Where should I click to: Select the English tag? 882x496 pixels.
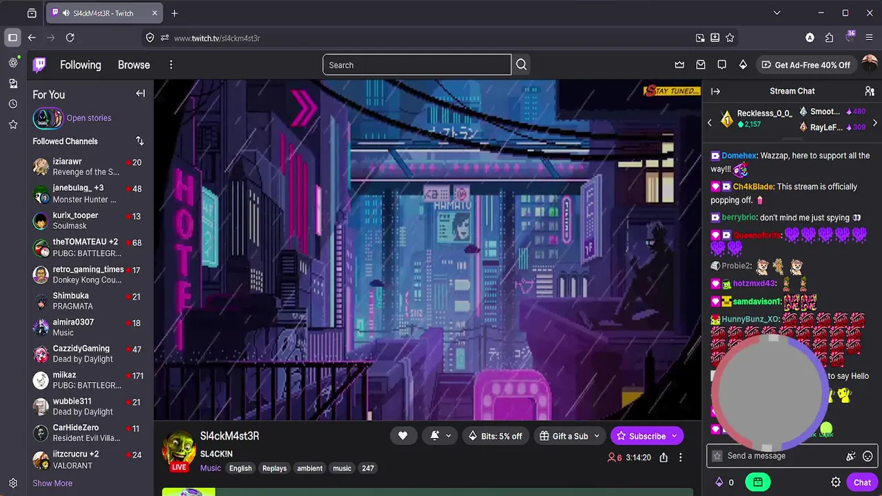click(240, 468)
